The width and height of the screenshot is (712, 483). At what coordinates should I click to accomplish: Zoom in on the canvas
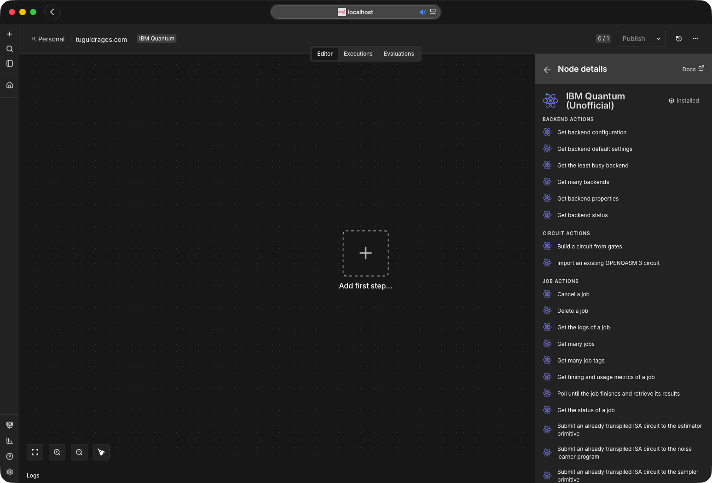point(57,452)
